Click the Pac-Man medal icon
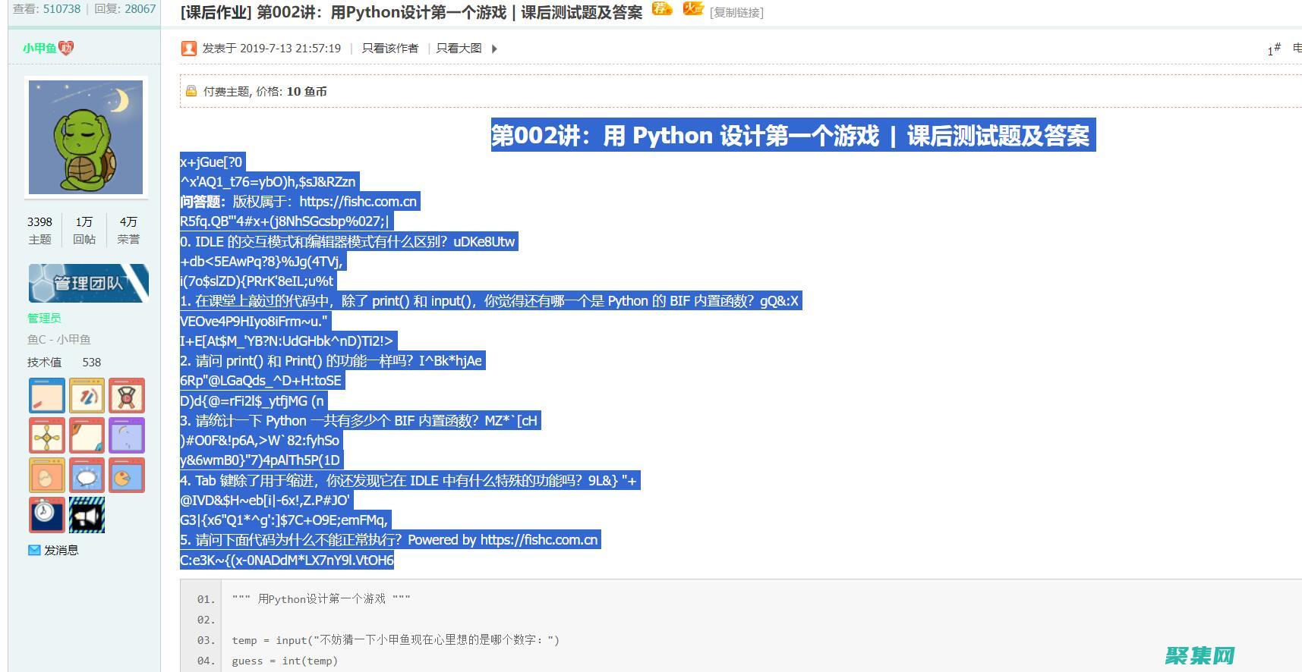The height and width of the screenshot is (672, 1302). pyautogui.click(x=126, y=476)
